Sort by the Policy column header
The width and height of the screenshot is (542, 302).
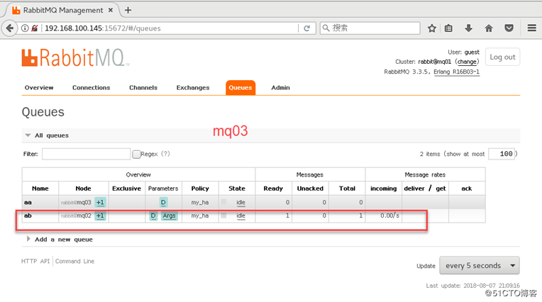[200, 189]
